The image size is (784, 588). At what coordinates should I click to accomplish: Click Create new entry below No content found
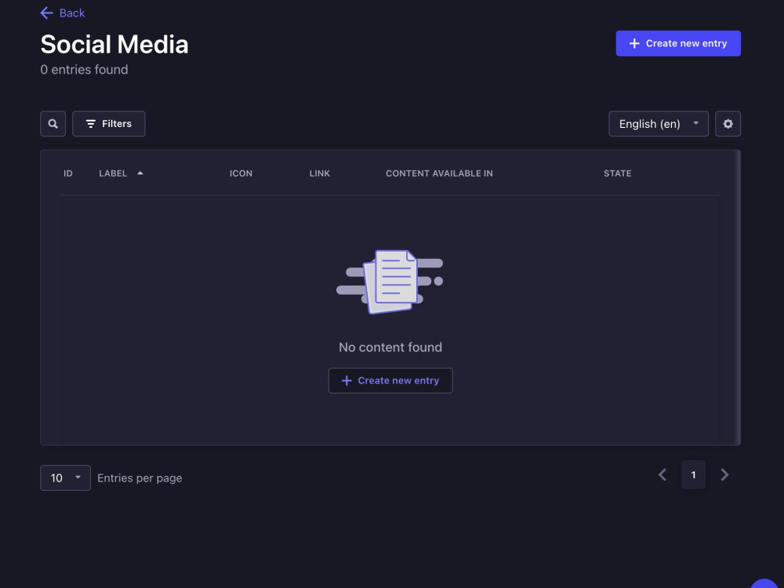(x=390, y=380)
